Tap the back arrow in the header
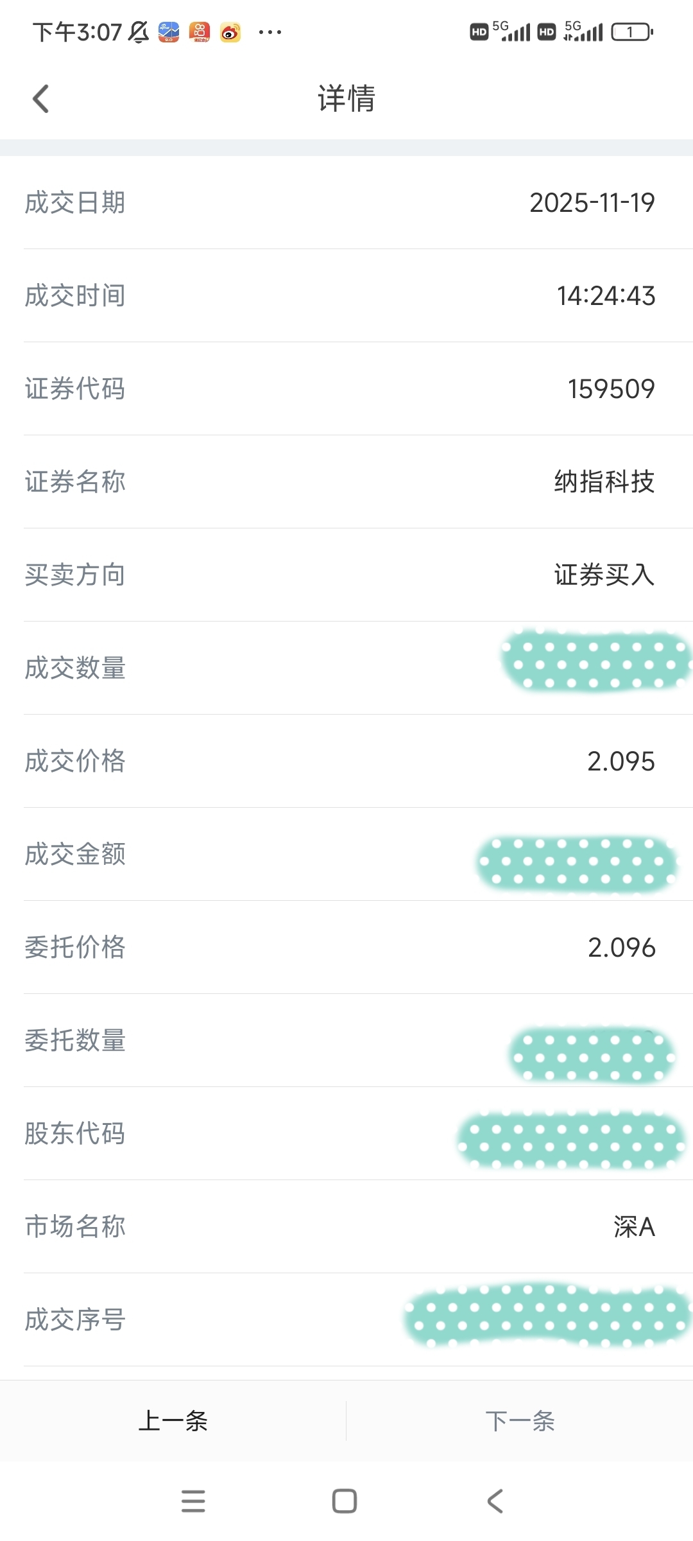This screenshot has height=1541, width=693. [41, 99]
